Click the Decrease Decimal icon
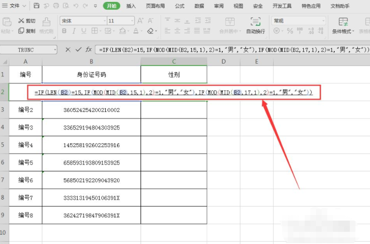Image resolution: width=370 pixels, height=244 pixels. coord(321,31)
